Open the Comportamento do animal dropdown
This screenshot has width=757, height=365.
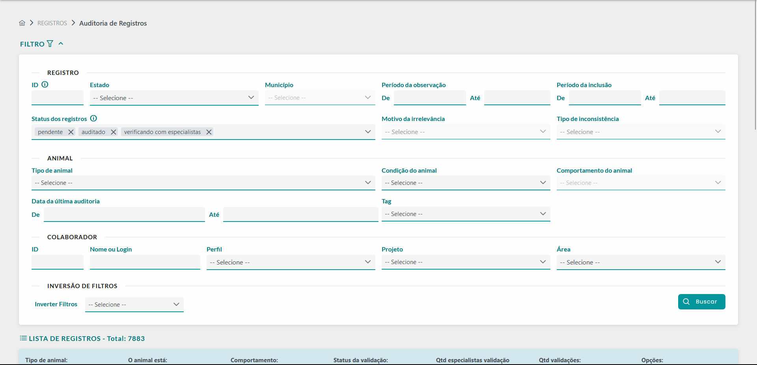(641, 183)
